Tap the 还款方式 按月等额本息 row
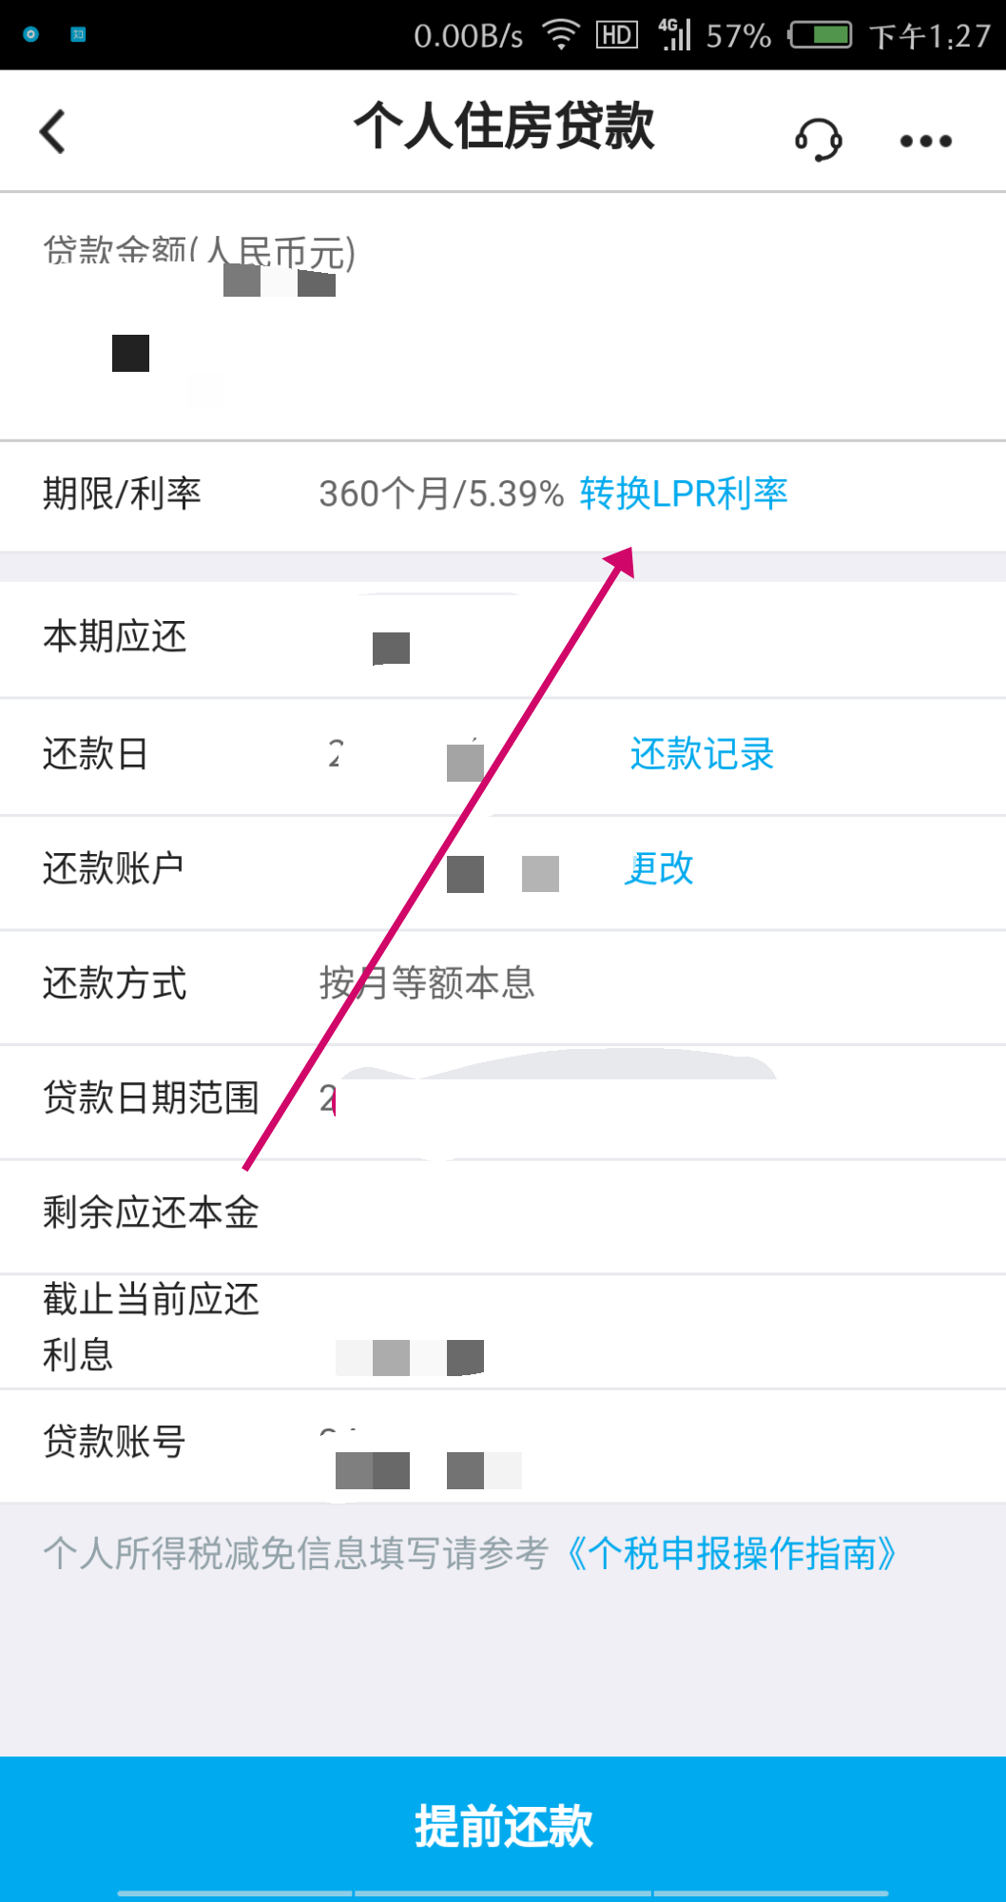 pos(503,985)
